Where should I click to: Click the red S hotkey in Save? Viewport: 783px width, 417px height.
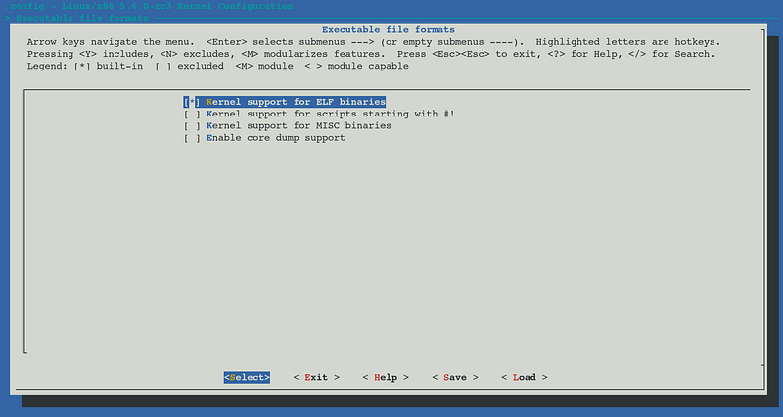coord(446,377)
